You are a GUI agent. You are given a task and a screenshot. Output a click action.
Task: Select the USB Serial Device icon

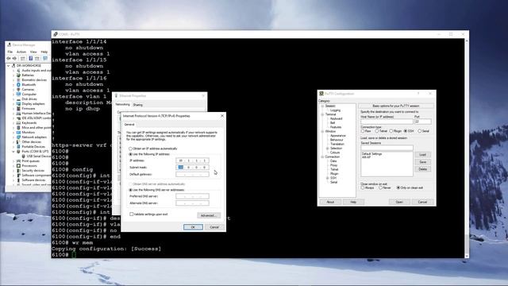[x=24, y=157]
